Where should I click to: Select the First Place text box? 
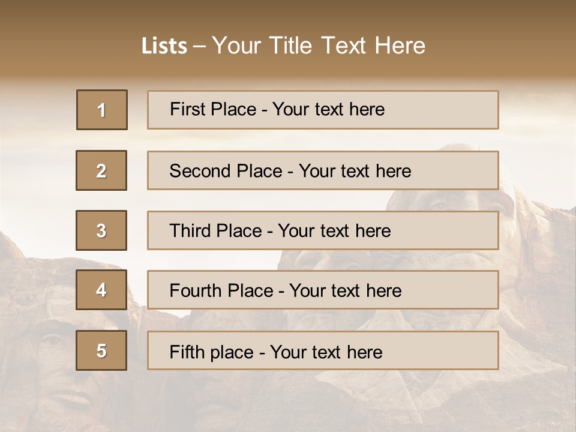(x=323, y=110)
